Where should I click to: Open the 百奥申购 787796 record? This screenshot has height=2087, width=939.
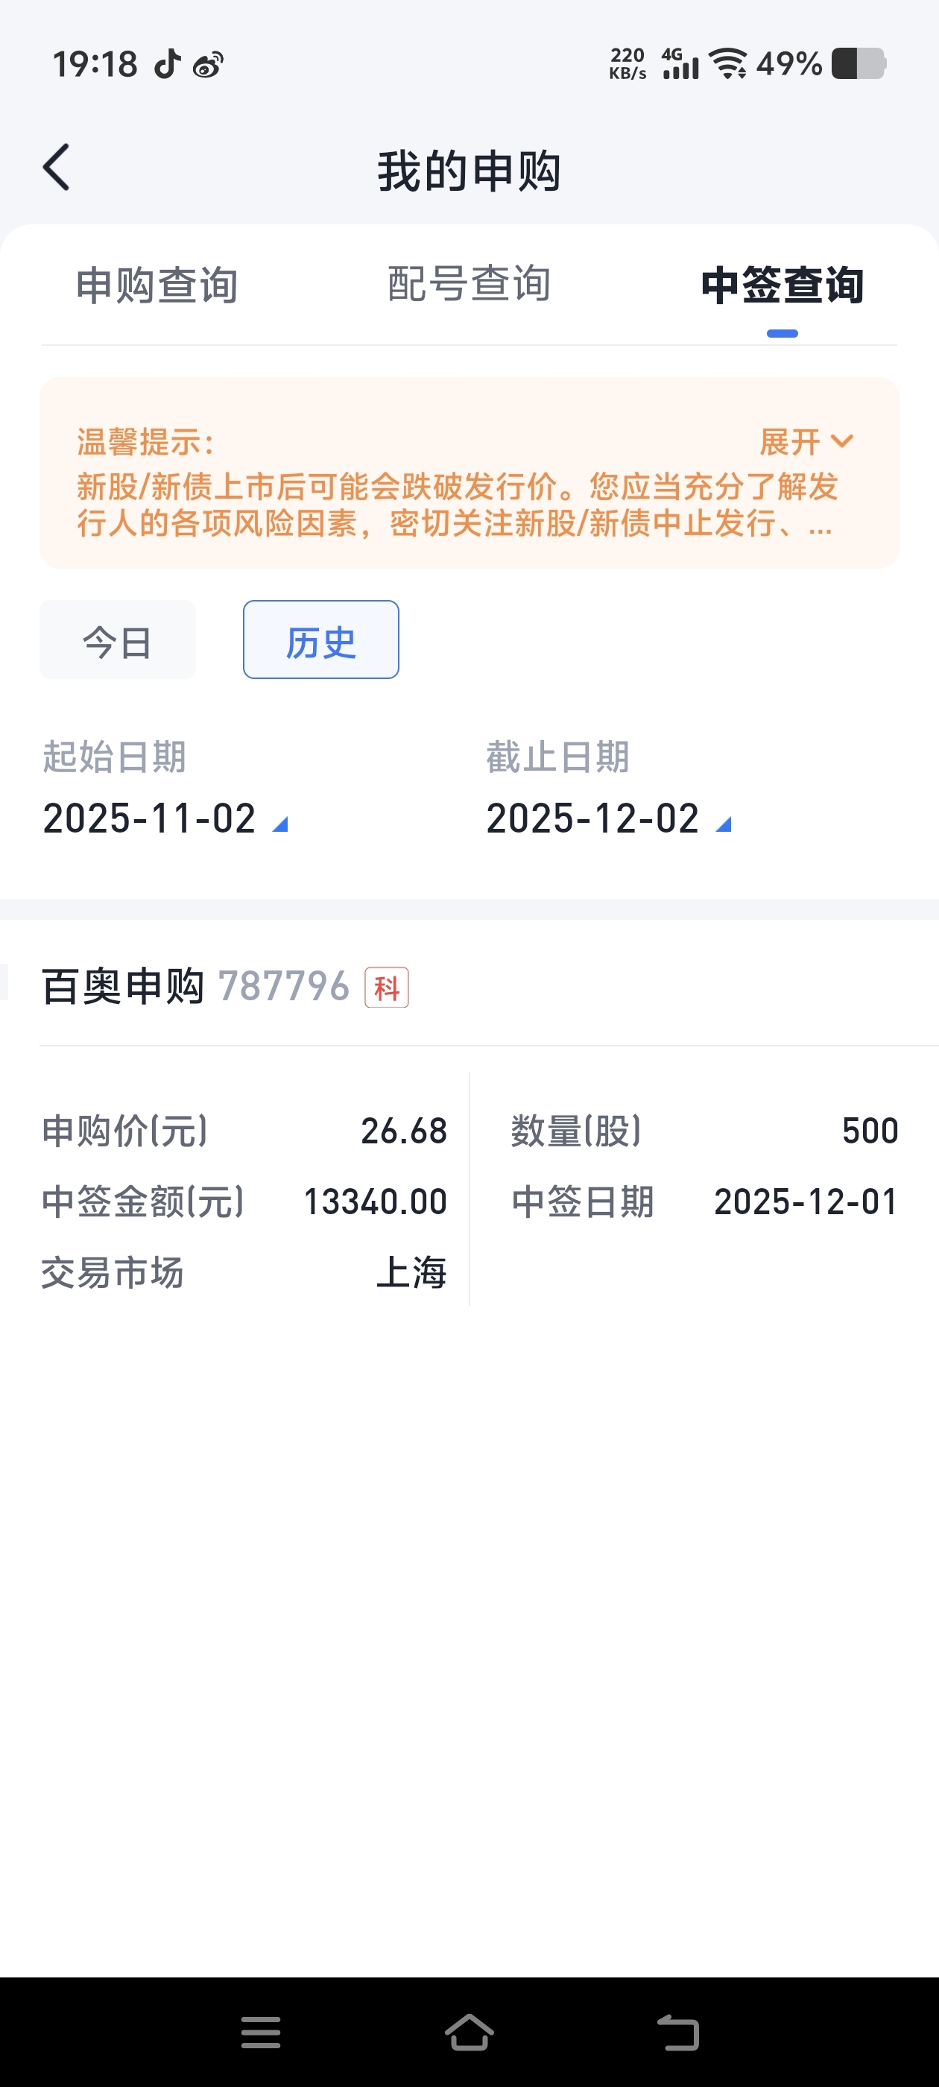point(195,987)
